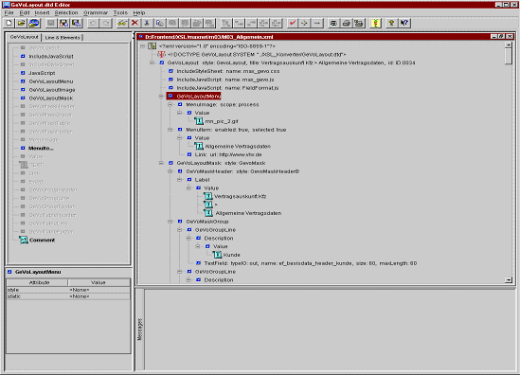Switch to the GeVoLayout tab

25,37
